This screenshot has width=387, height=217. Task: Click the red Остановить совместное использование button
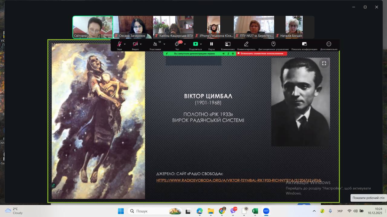click(262, 54)
